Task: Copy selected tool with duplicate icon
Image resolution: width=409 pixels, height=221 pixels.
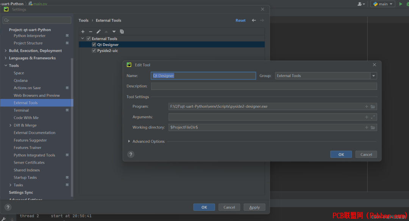Action: click(x=122, y=31)
